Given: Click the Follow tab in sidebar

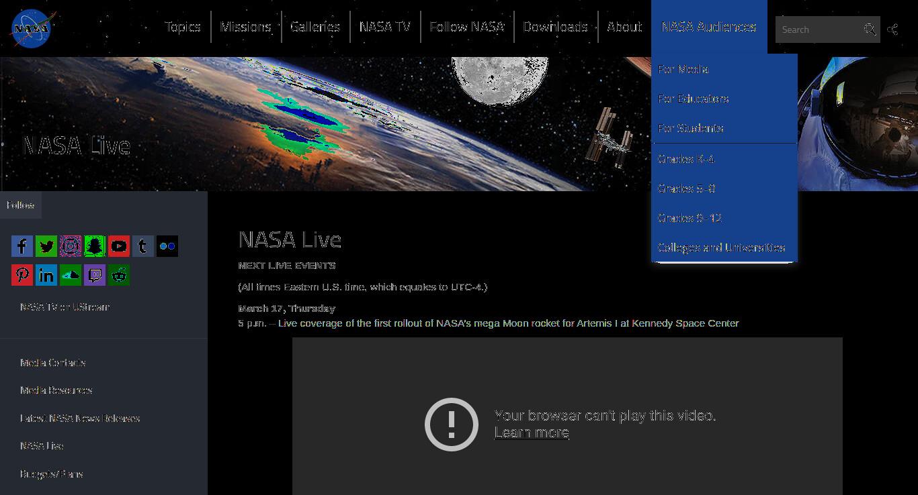Looking at the screenshot, I should [21, 205].
